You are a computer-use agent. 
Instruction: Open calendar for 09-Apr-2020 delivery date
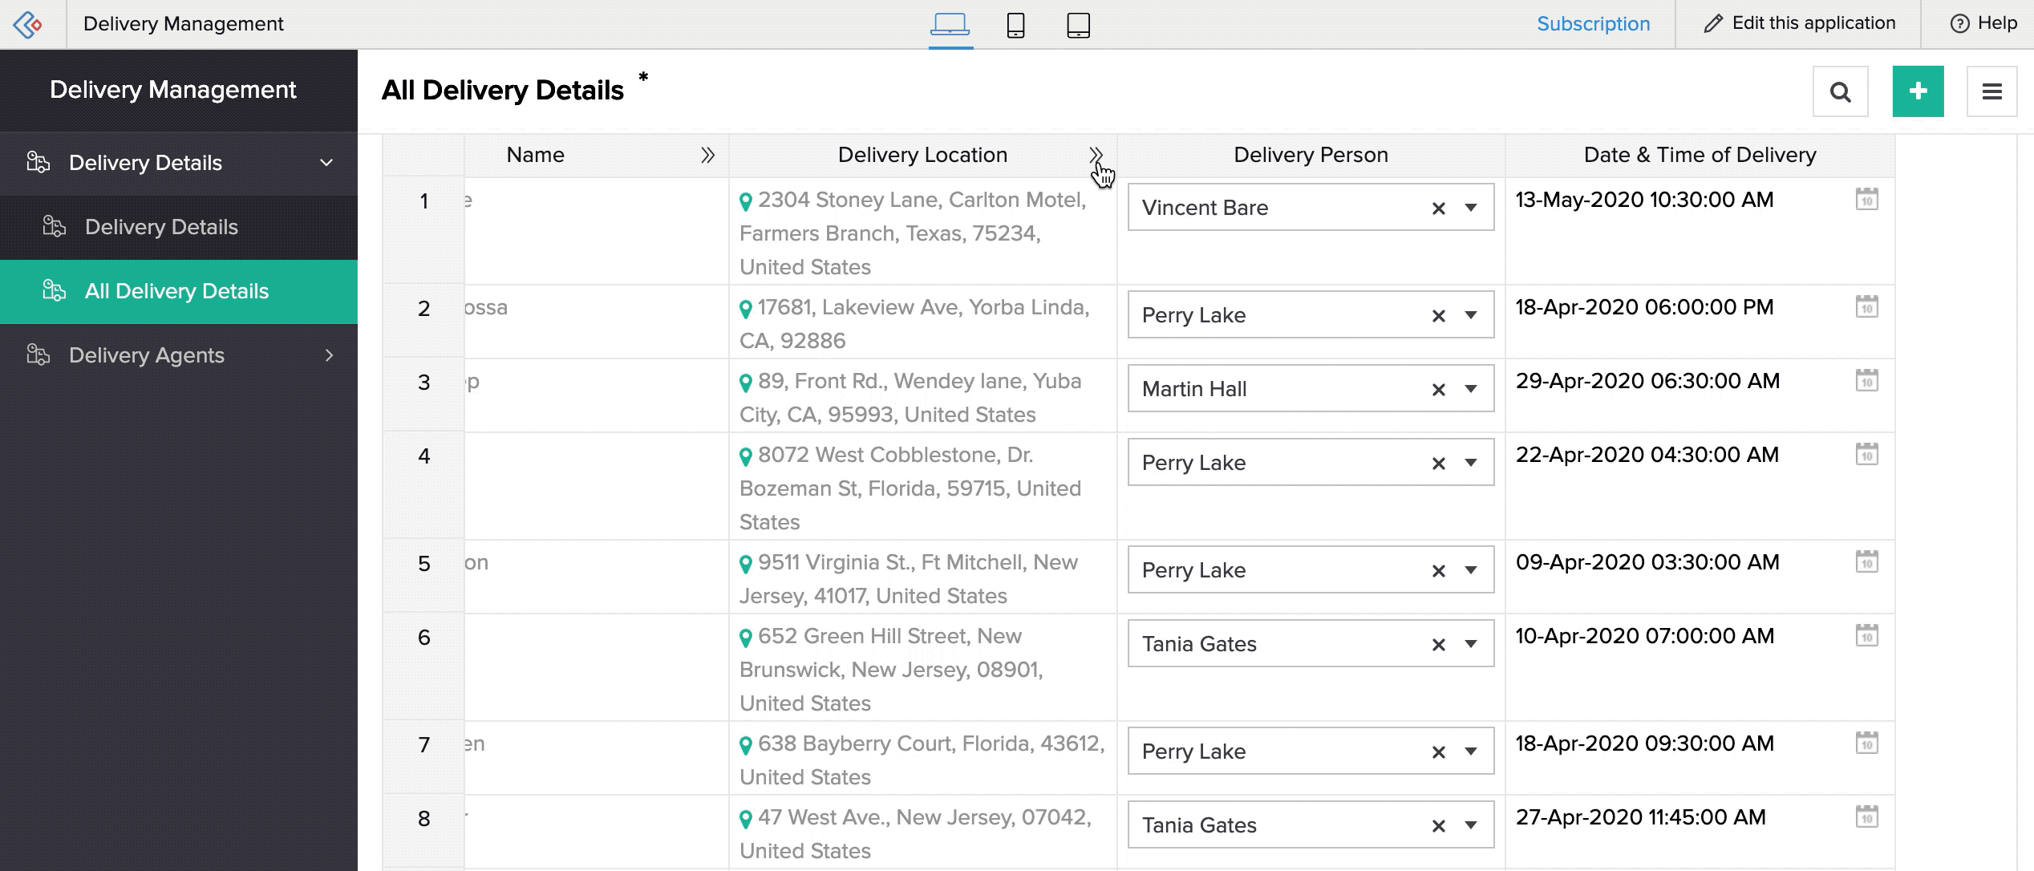(x=1866, y=561)
